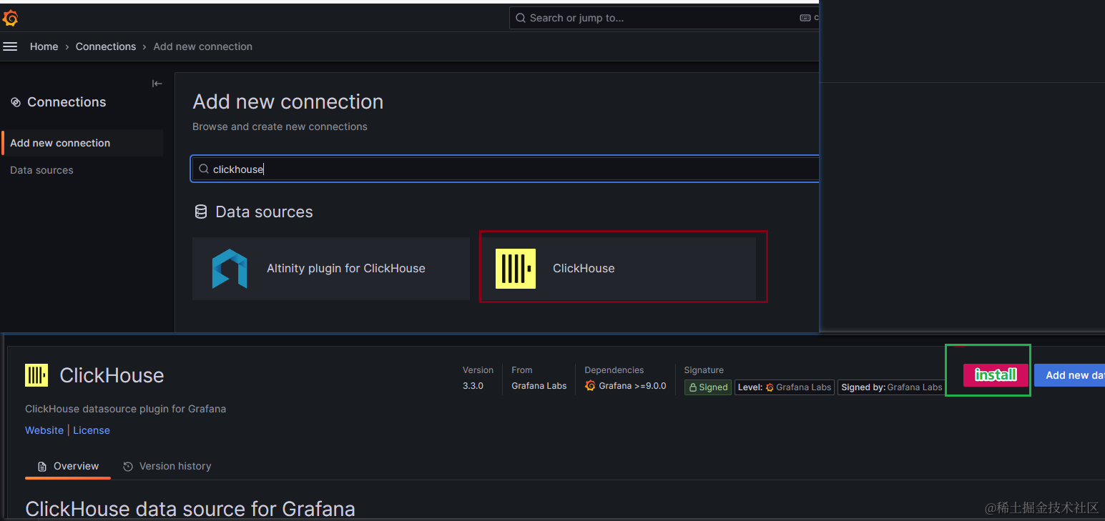Click the Add new connection breadcrumb
The height and width of the screenshot is (521, 1105).
coord(203,46)
